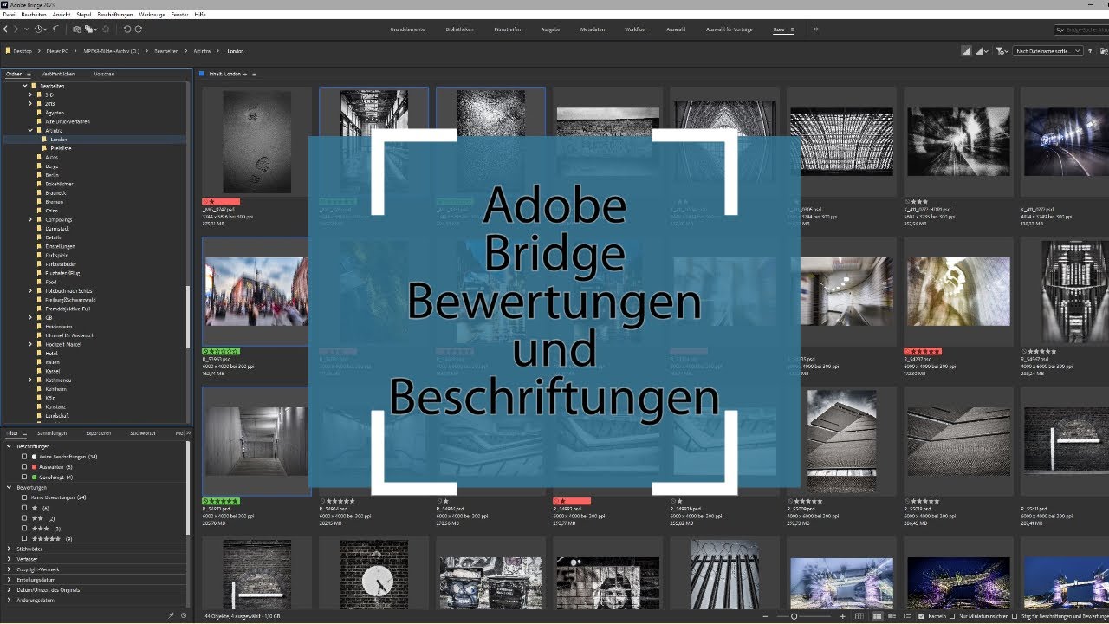Open the Vorschau panel tab
The height and width of the screenshot is (624, 1109).
[104, 74]
